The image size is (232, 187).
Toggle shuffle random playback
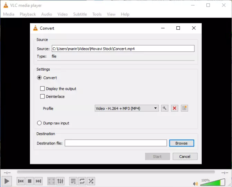[91, 181]
